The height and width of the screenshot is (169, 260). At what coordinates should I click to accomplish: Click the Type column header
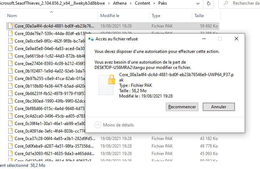(x=156, y=16)
